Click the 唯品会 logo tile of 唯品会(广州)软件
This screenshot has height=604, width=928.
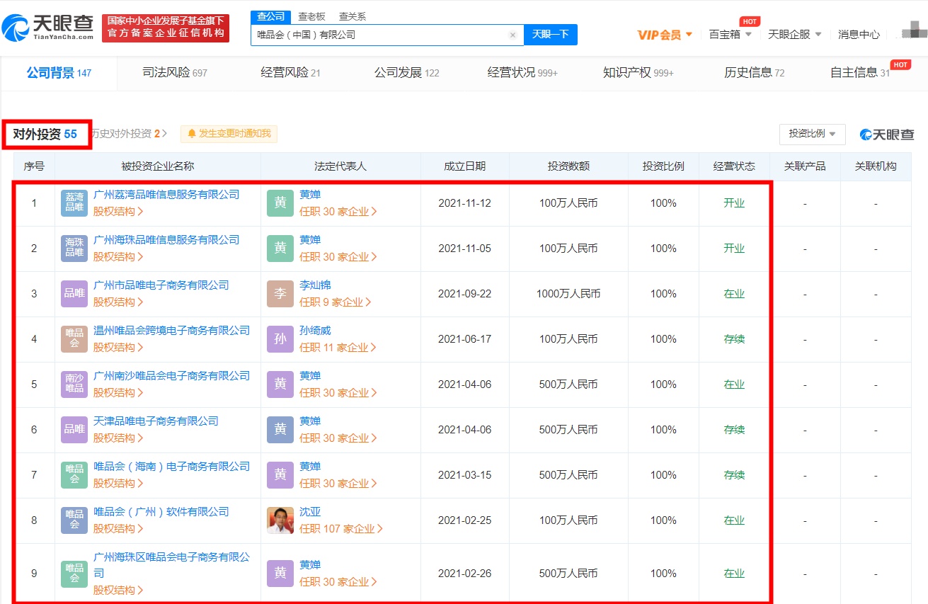coord(74,520)
